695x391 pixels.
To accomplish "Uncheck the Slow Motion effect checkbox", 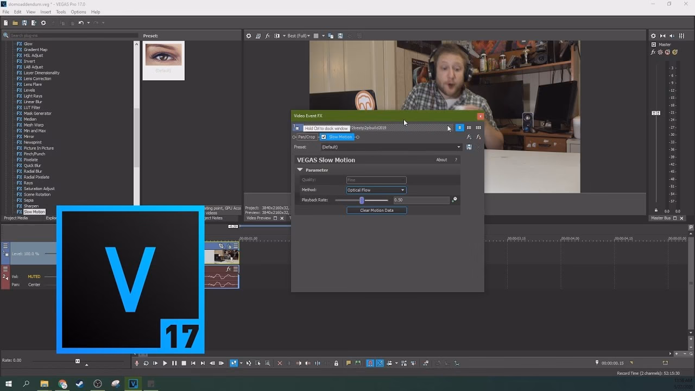I will [x=324, y=137].
